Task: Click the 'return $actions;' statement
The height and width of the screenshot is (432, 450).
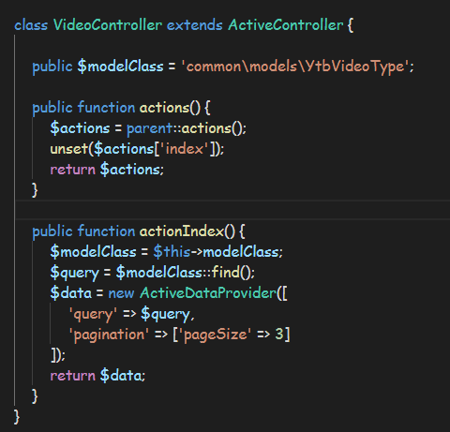Action: click(x=107, y=170)
